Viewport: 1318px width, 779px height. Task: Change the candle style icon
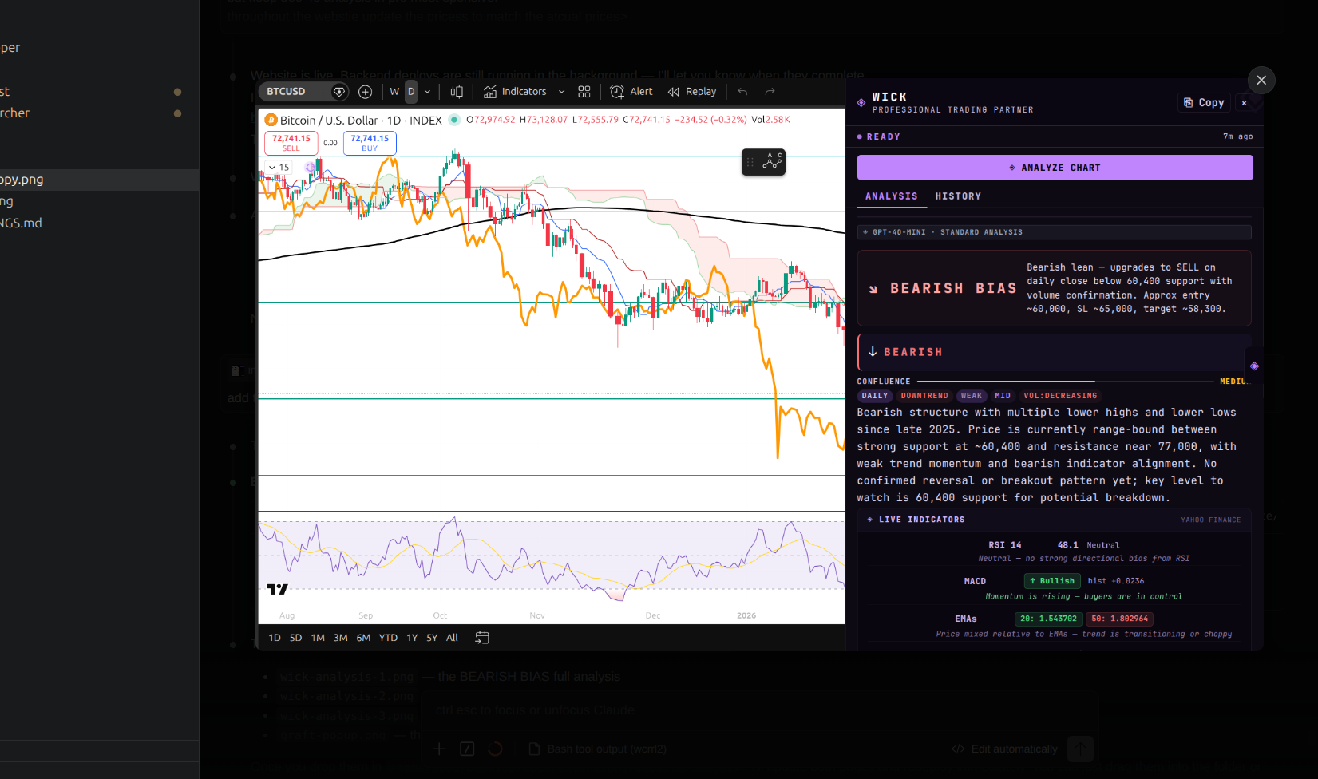457,91
